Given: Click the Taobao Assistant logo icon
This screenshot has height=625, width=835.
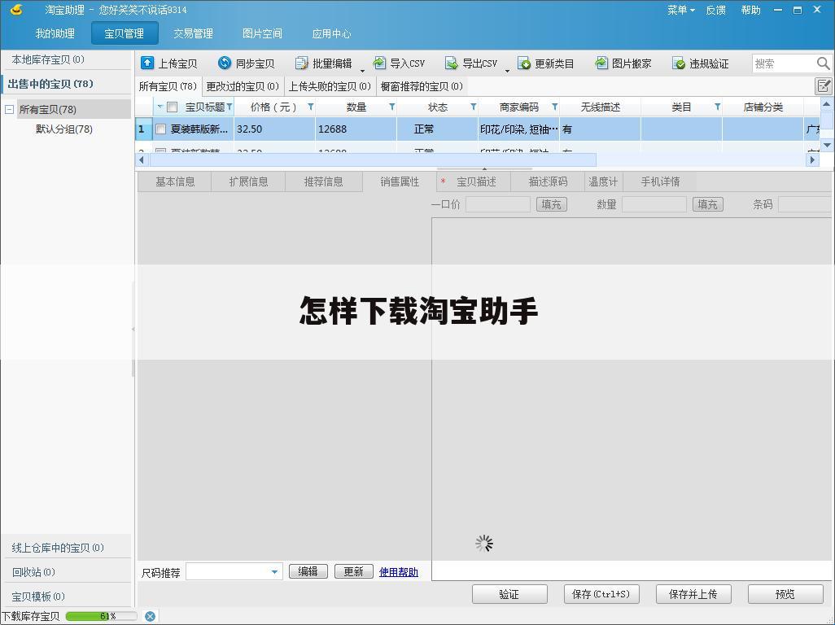Looking at the screenshot, I should point(16,10).
